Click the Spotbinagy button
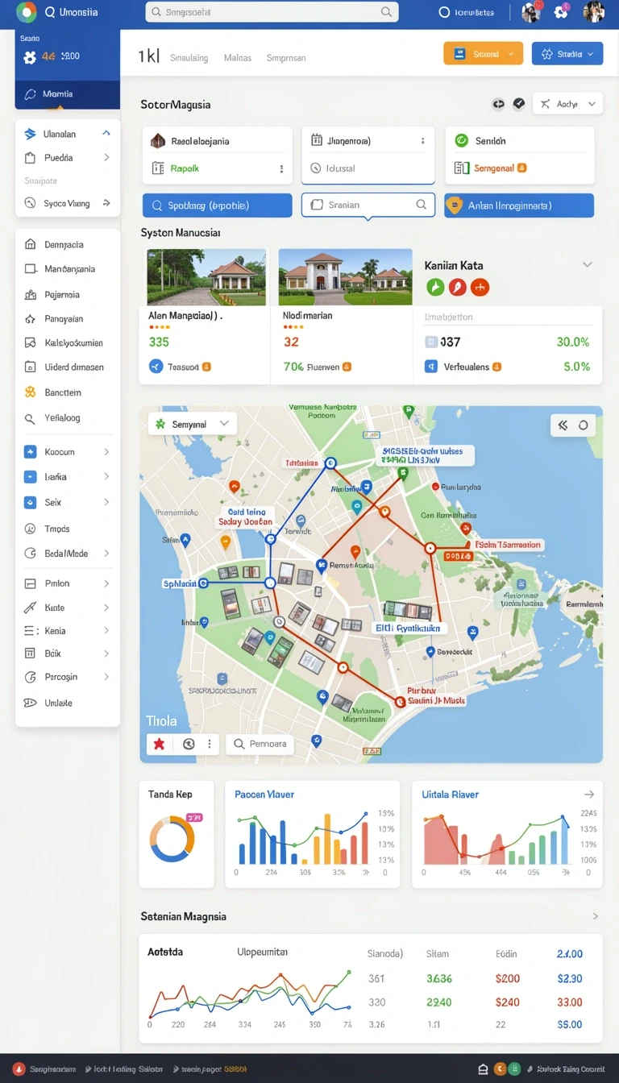Viewport: 619px width, 1083px height. tap(217, 205)
